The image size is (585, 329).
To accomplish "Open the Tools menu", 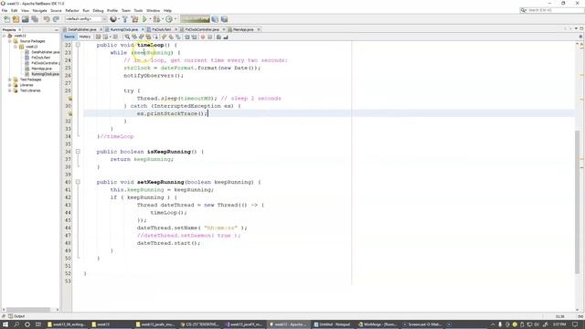I will pos(138,10).
